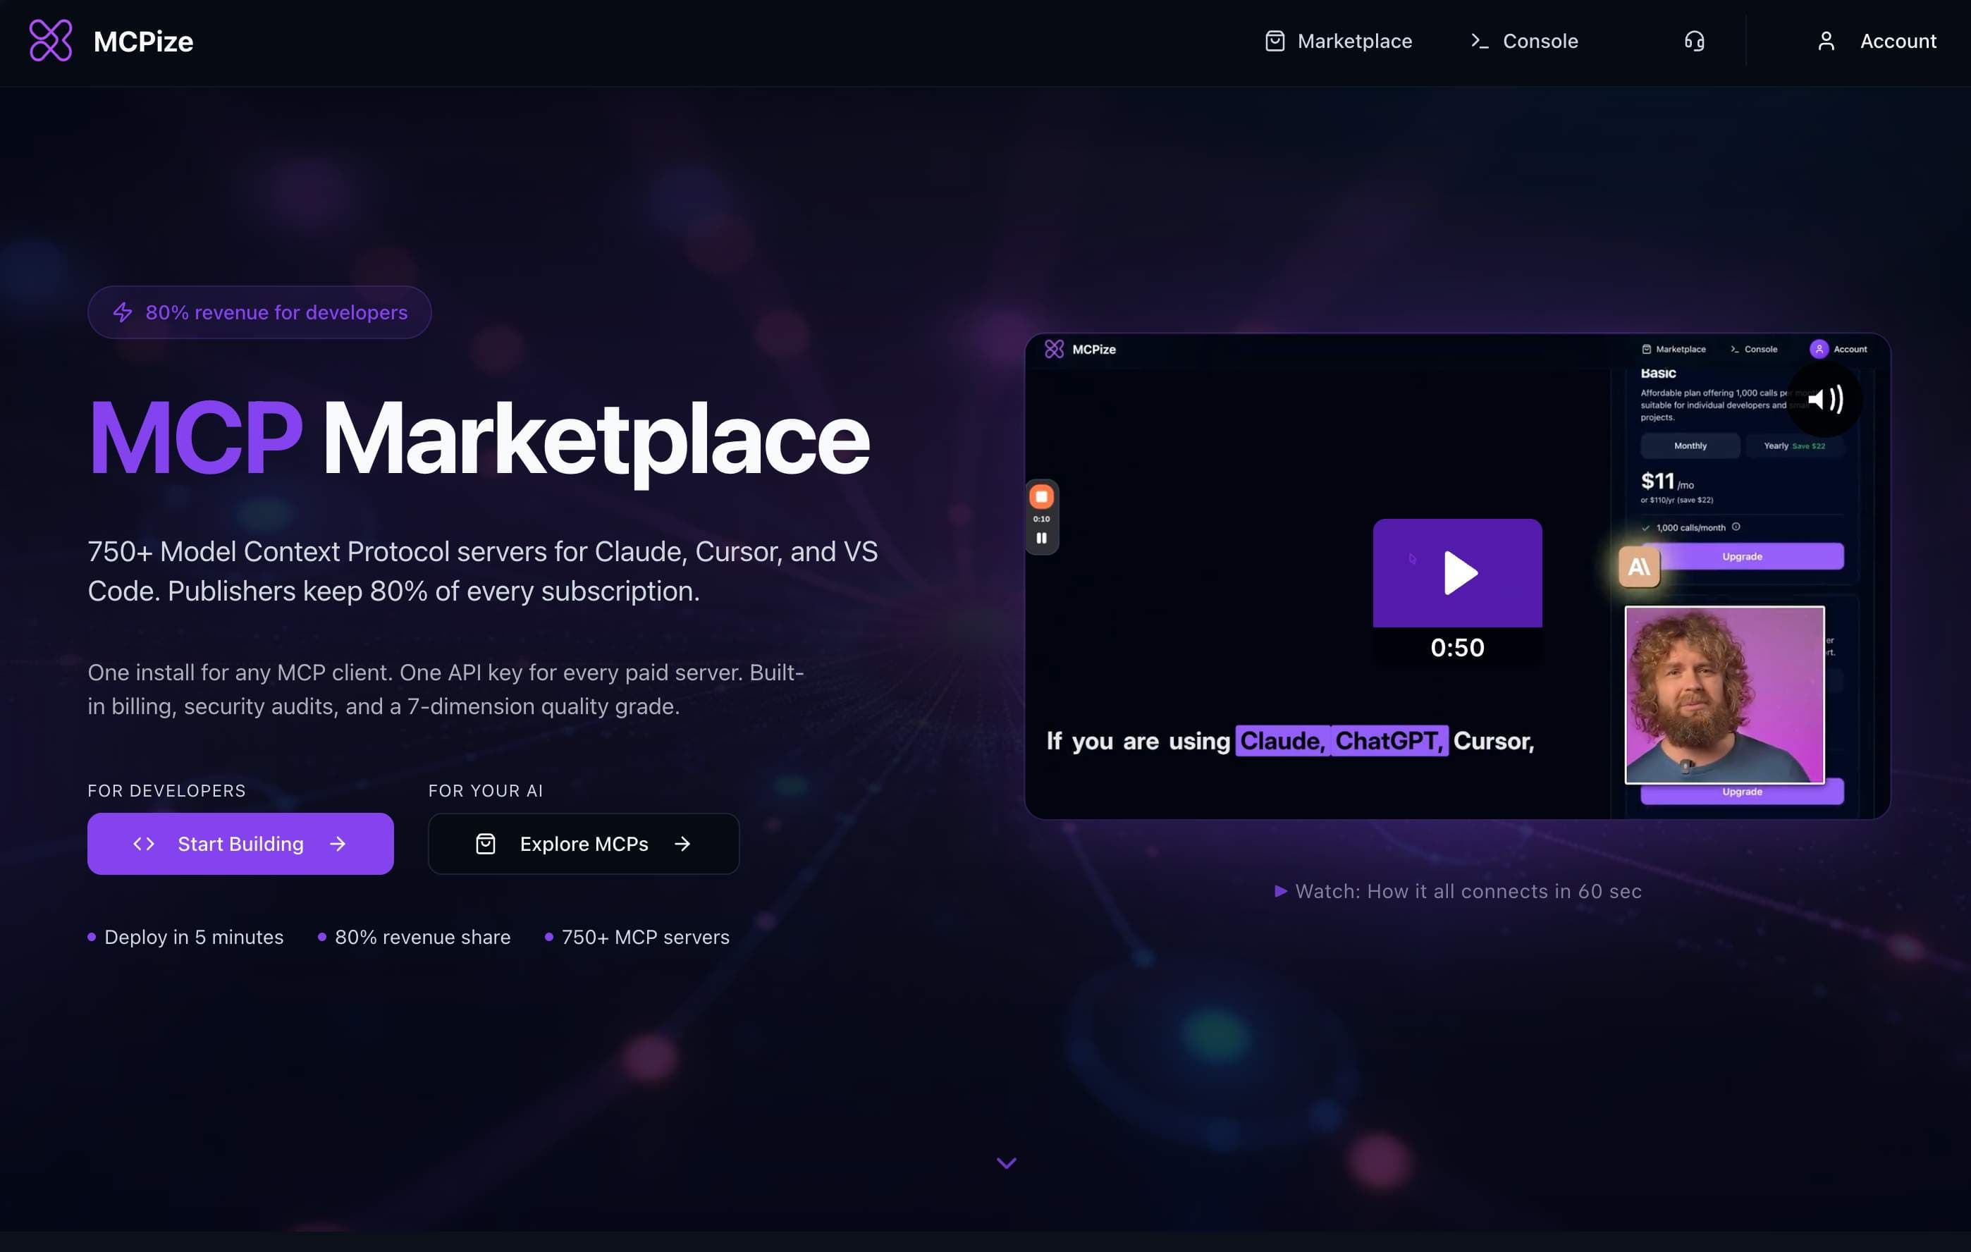Click the FOR DEVELOPERS label
The image size is (1971, 1252).
tap(166, 790)
